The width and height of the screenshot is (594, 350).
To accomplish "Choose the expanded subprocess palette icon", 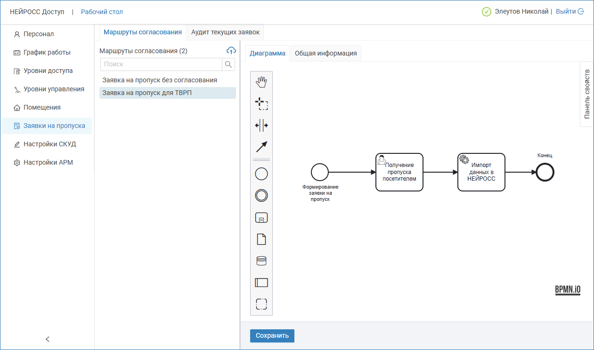I will pyautogui.click(x=261, y=217).
